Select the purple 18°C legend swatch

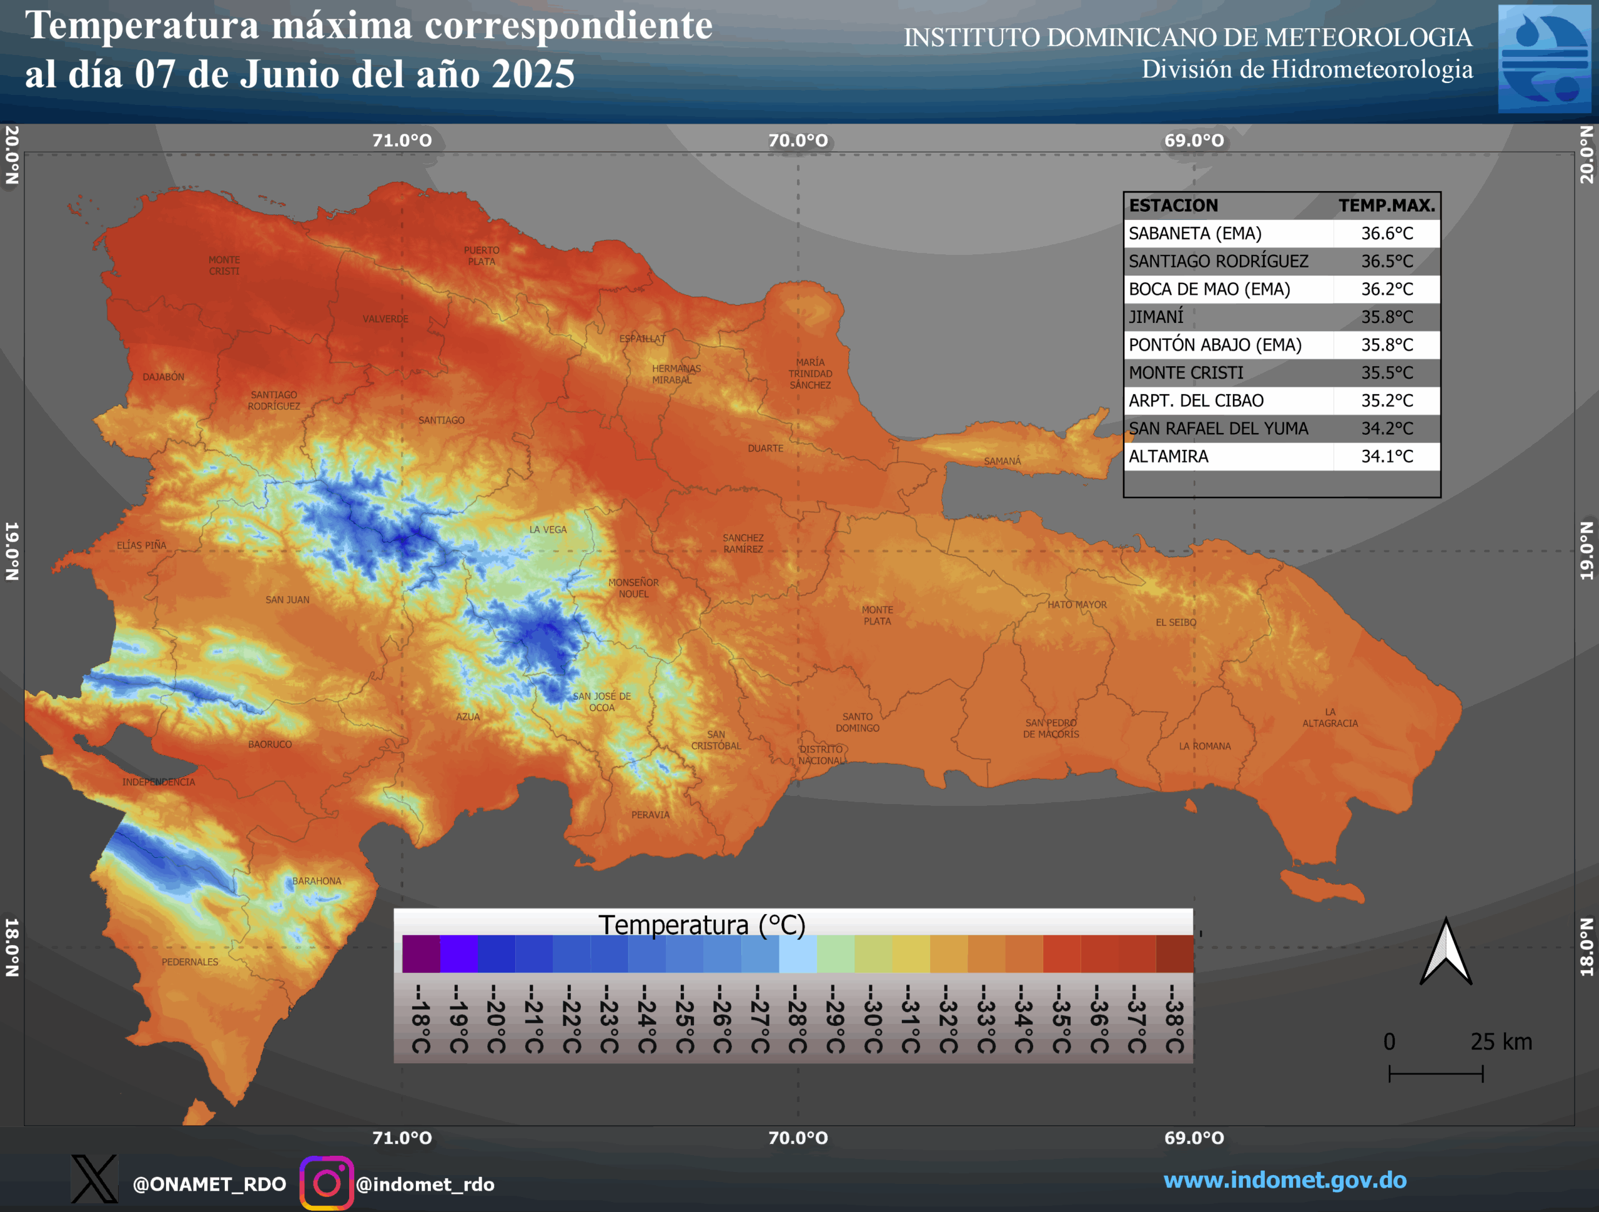[421, 954]
